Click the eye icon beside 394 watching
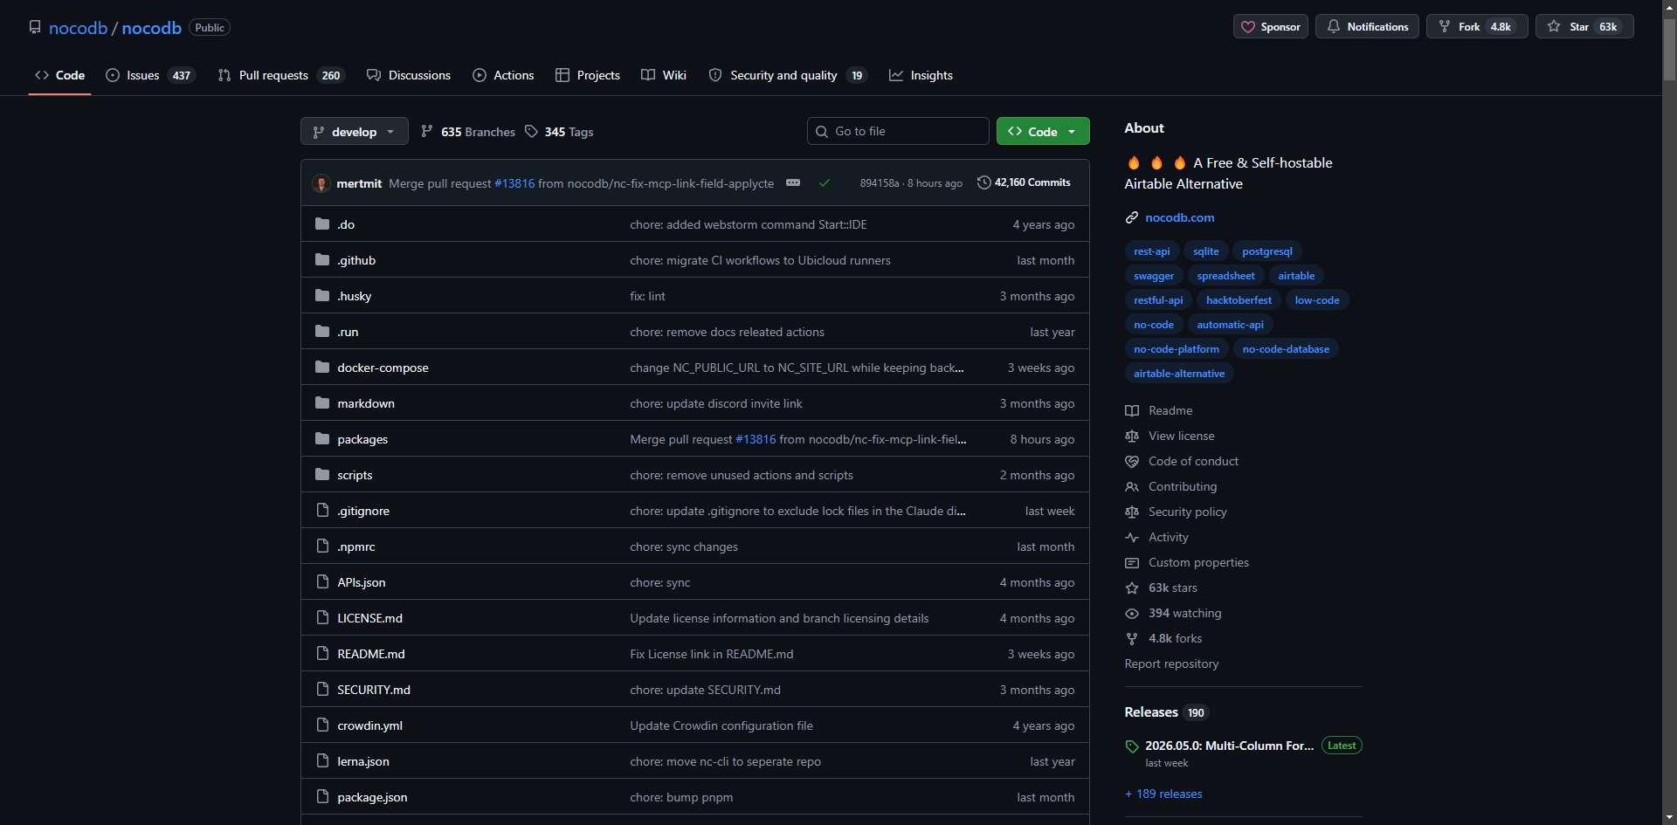Viewport: 1677px width, 825px height. click(x=1132, y=613)
